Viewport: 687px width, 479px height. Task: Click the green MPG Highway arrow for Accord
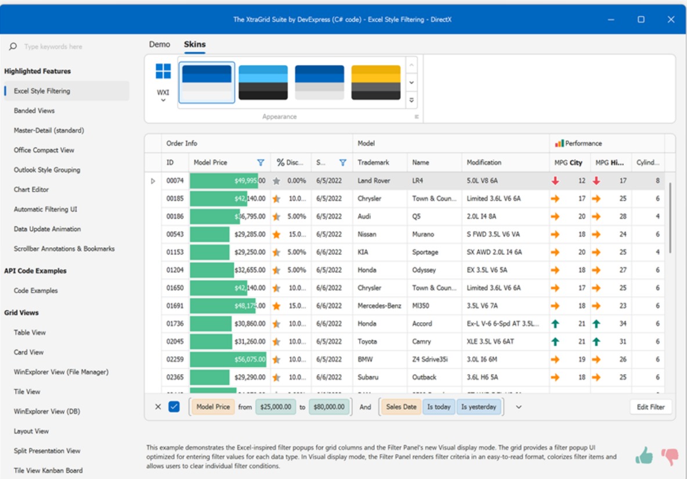click(596, 324)
